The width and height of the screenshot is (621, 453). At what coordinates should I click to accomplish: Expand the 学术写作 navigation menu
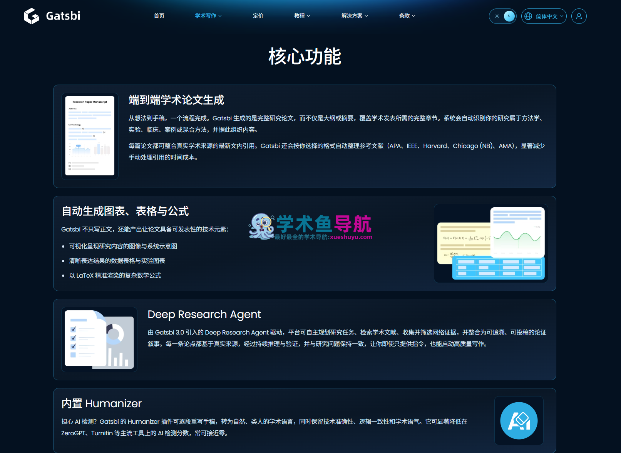pos(208,16)
